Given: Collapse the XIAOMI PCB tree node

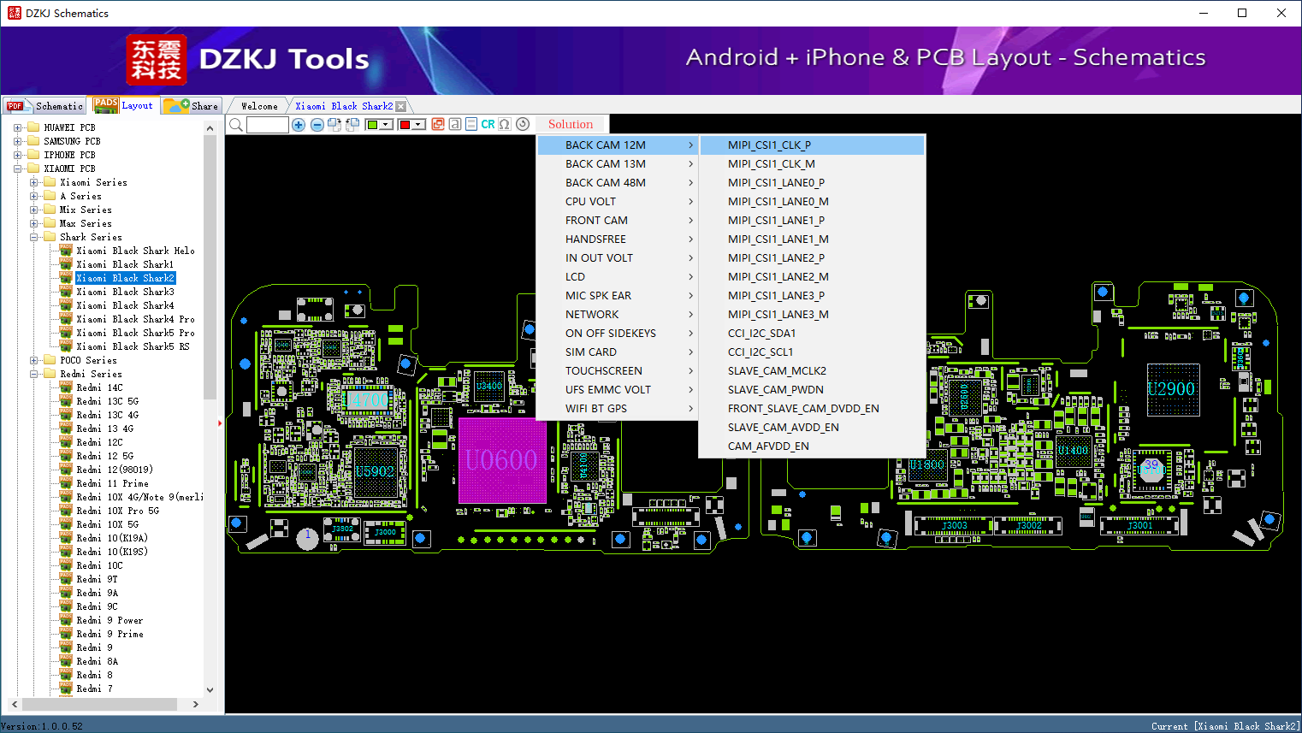Looking at the screenshot, I should click(17, 168).
